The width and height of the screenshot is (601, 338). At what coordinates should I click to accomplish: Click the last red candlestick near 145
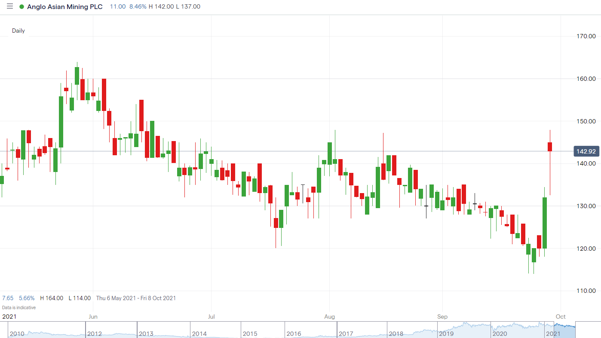(x=550, y=147)
